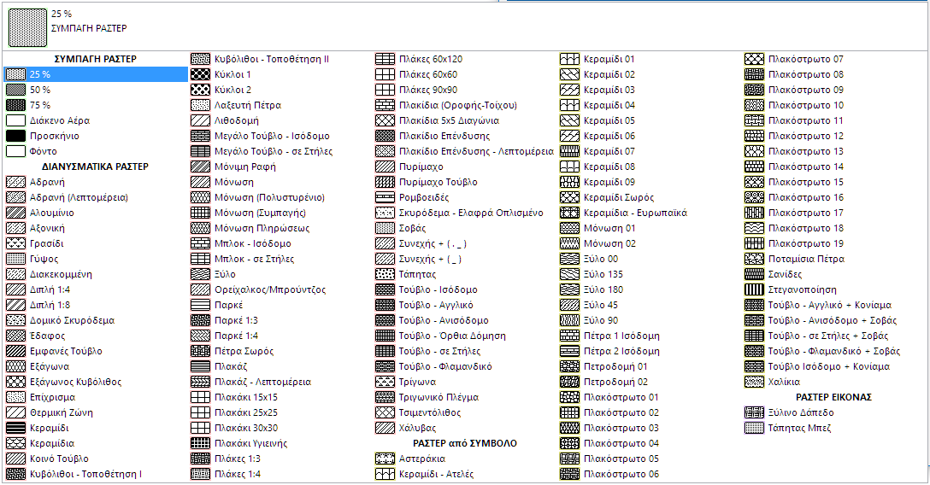Select Τούβλο Ισόδομο + Κονίαμα entry

(828, 366)
